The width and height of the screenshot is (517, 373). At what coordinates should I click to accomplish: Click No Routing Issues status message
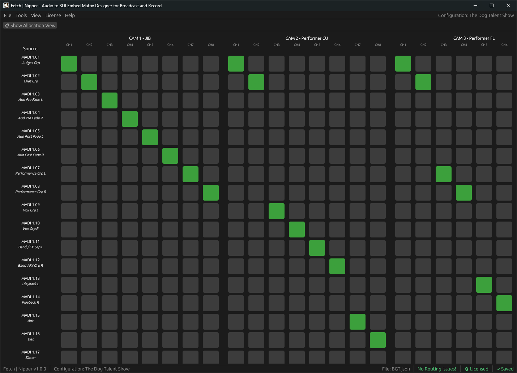pos(437,369)
